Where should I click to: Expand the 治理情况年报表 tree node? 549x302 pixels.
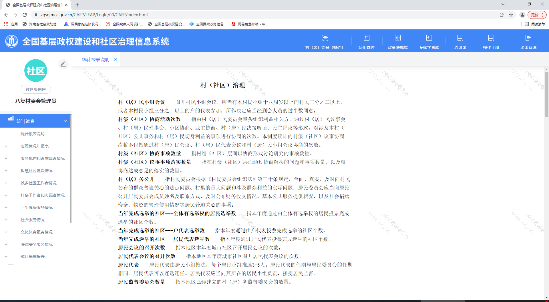[x=6, y=146]
